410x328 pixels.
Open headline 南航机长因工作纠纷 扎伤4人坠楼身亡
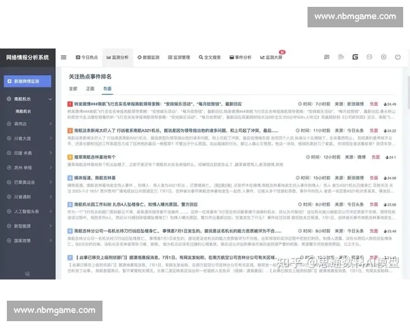[136, 204]
